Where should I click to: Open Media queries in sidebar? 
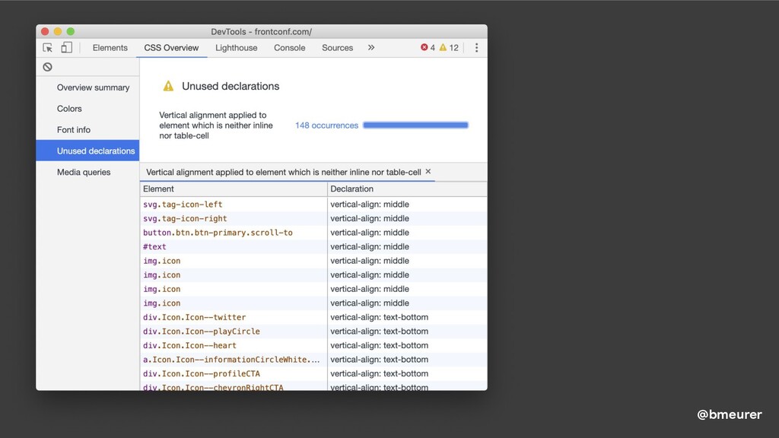tap(87, 173)
